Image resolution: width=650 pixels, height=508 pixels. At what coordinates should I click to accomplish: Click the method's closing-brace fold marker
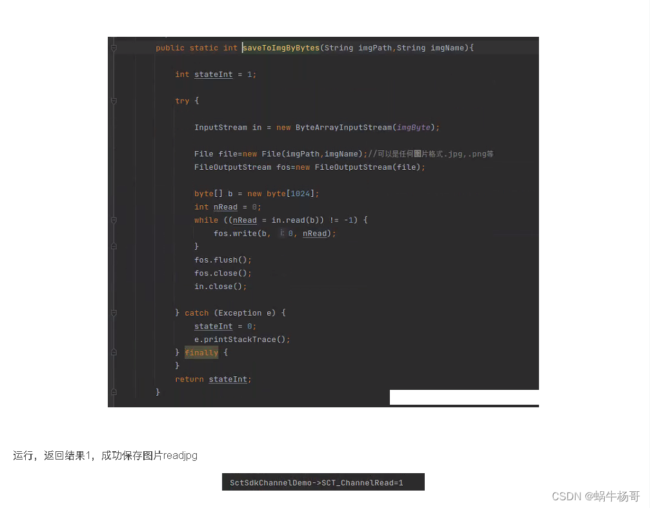(x=114, y=392)
